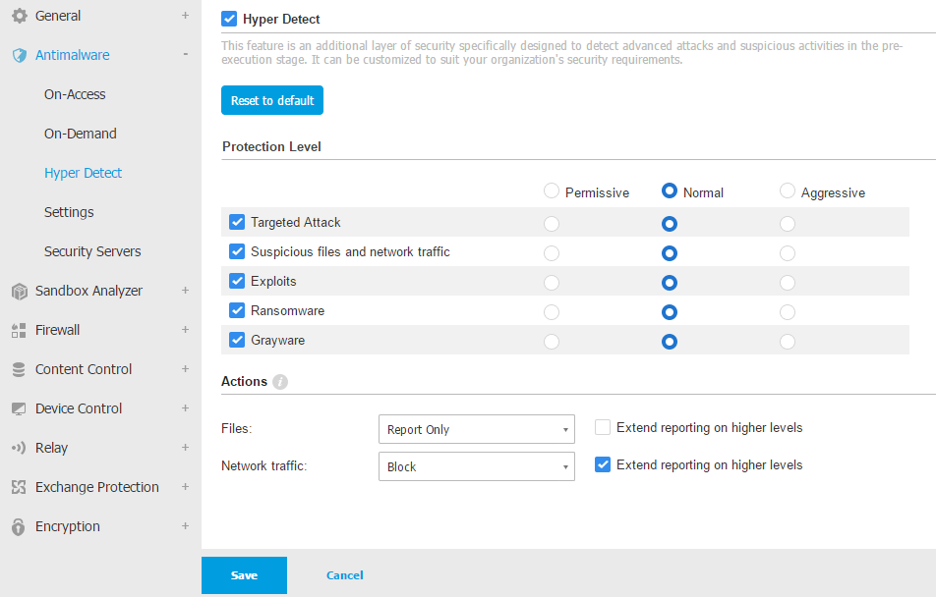This screenshot has height=597, width=936.
Task: Click the Antimalware shield icon
Action: point(19,55)
